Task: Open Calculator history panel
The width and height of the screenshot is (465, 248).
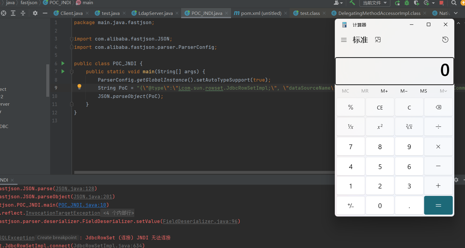Action: click(445, 40)
